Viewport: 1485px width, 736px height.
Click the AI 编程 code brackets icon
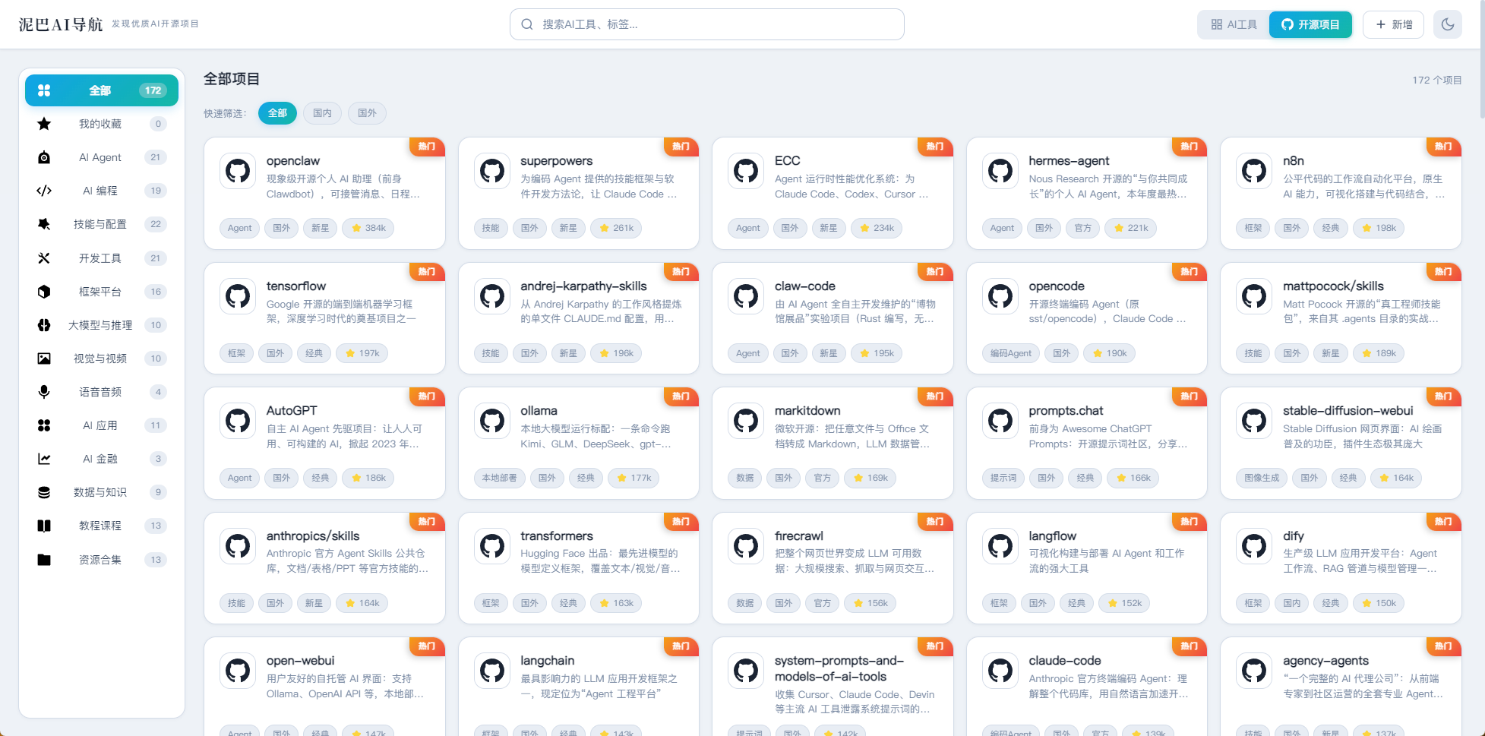point(44,191)
